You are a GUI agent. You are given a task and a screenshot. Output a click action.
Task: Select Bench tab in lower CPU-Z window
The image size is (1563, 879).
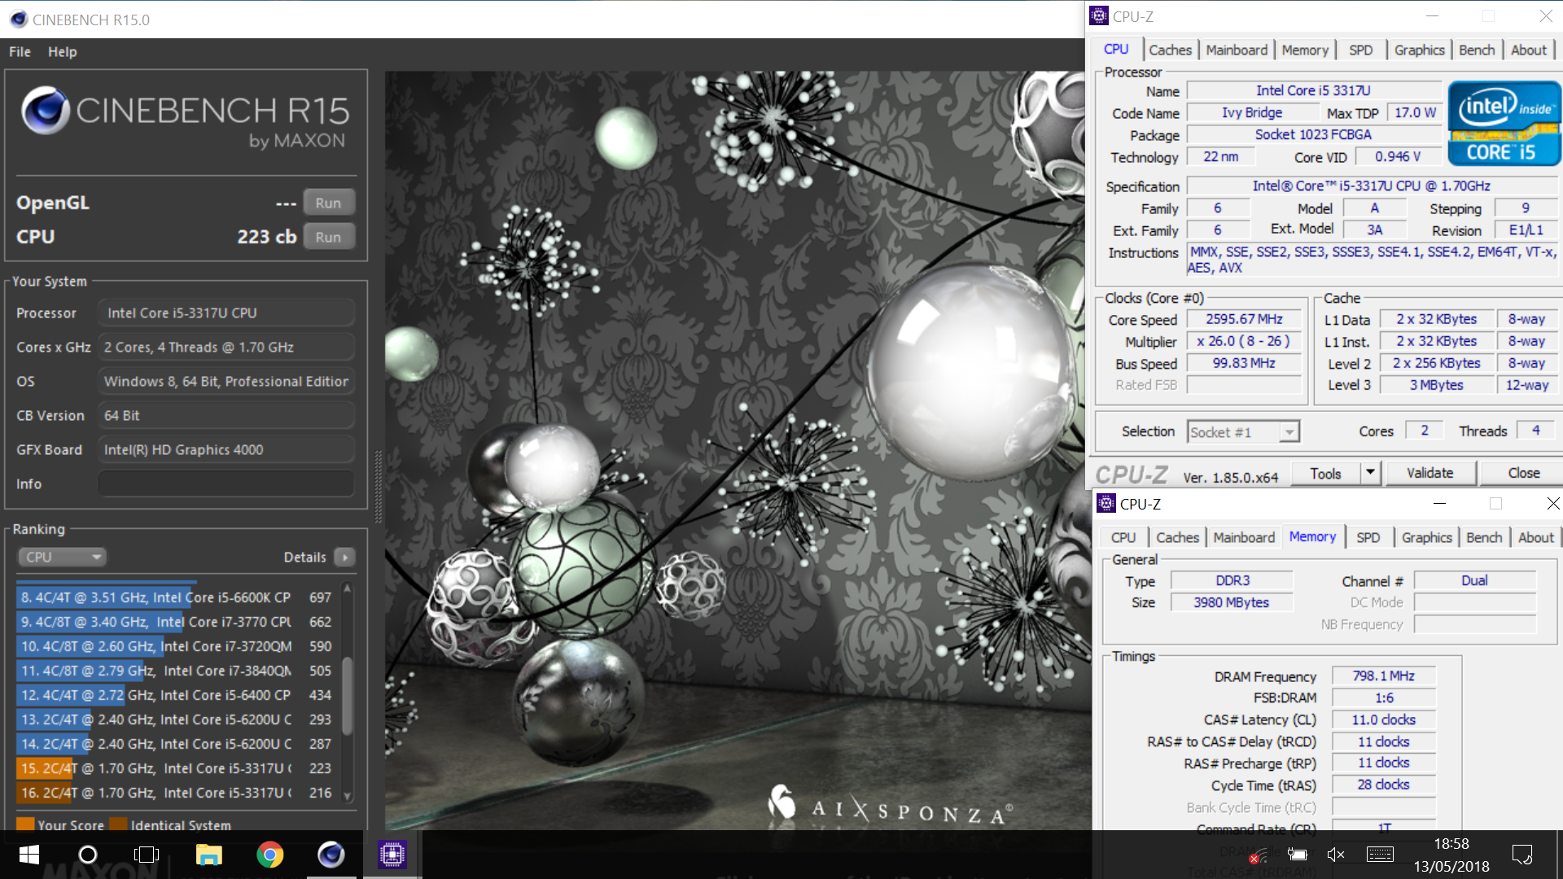1484,537
